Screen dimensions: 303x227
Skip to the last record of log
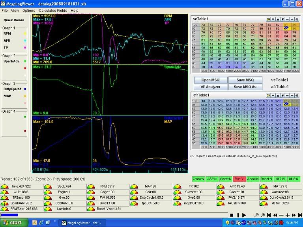pos(299,215)
